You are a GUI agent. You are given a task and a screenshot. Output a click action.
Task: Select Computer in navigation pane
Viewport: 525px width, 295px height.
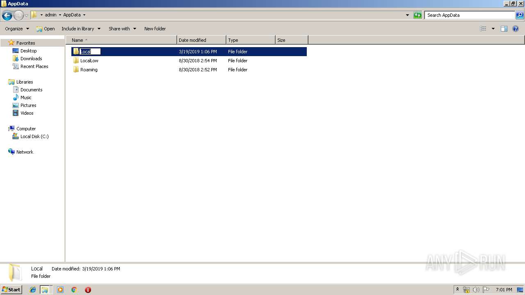point(26,129)
